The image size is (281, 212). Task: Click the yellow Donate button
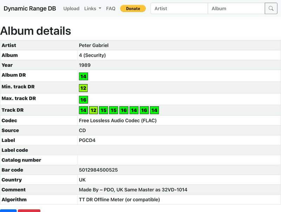pyautogui.click(x=133, y=8)
